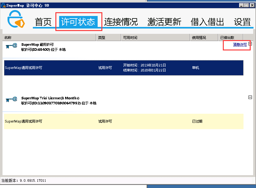The height and width of the screenshot is (188, 256).
Task: Click the ID:1109037703900647952 license text
Action: point(59,103)
